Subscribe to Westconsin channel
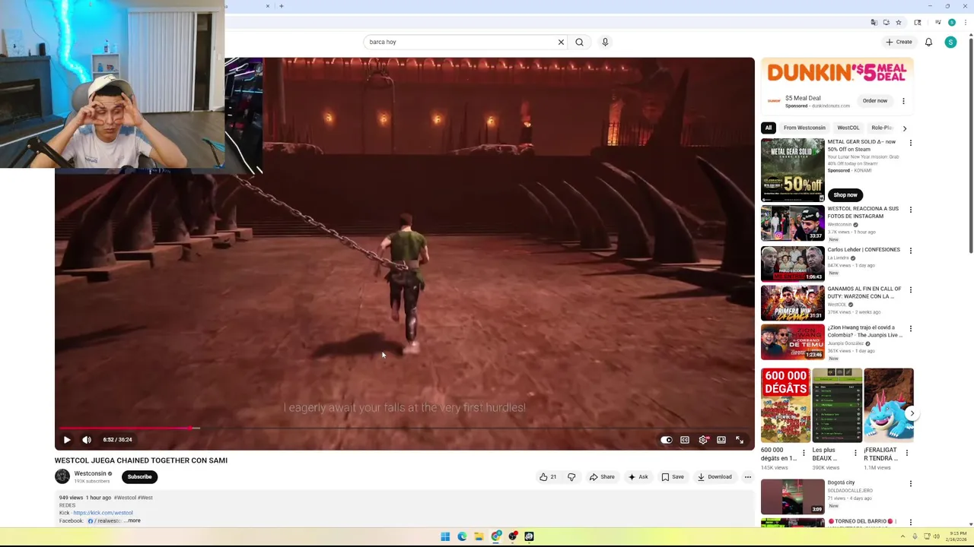 pyautogui.click(x=139, y=477)
